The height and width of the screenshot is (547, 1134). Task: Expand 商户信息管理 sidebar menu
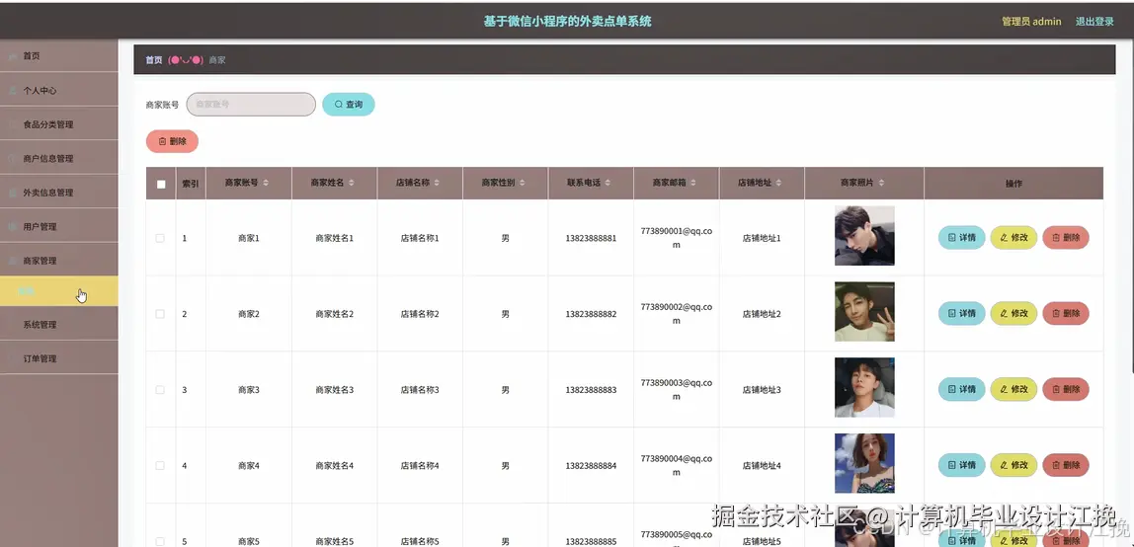tap(58, 158)
